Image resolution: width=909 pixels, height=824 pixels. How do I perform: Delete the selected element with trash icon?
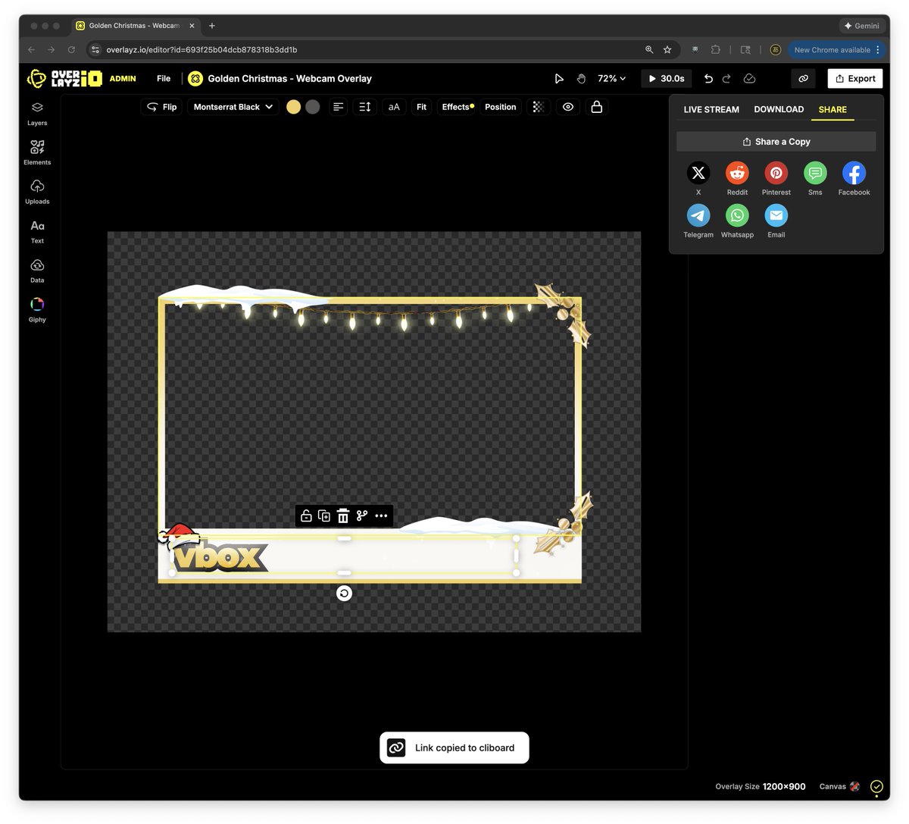(343, 516)
